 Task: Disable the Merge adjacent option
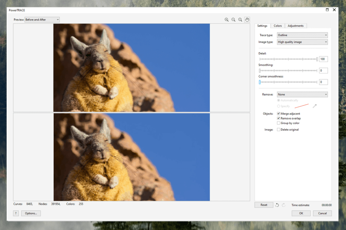[279, 114]
